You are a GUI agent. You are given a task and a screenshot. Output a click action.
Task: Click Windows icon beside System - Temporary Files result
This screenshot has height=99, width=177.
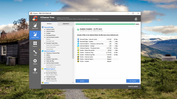pos(78,53)
